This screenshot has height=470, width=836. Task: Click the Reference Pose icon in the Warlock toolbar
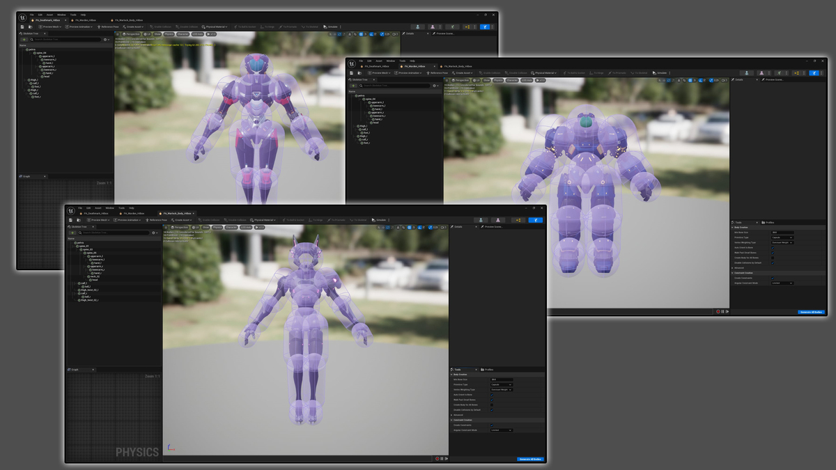tap(147, 220)
